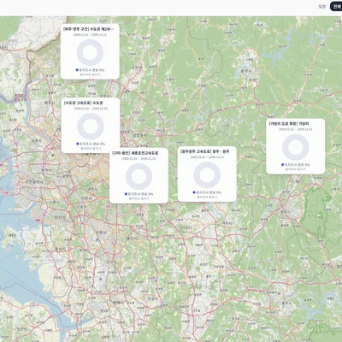Click donut chart in 파주·양주 구간 card
This screenshot has width=342, height=342.
(x=90, y=52)
